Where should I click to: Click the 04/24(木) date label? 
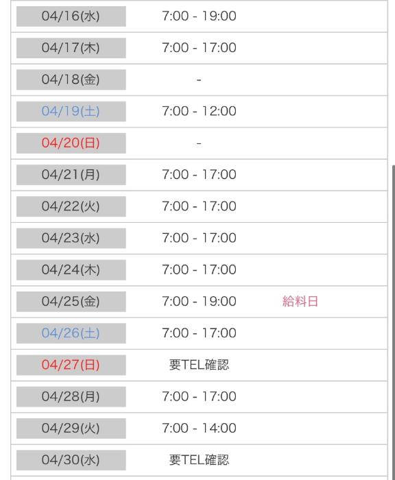click(71, 269)
